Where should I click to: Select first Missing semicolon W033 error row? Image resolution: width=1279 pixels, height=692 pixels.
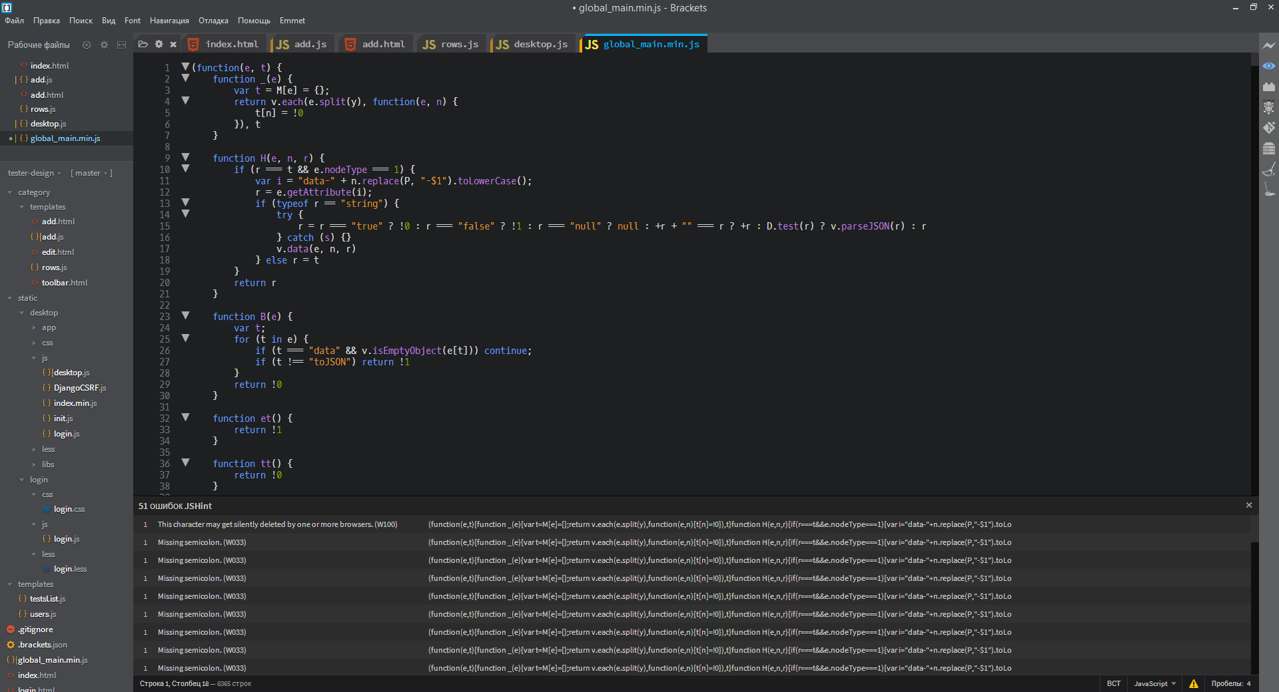pos(202,542)
